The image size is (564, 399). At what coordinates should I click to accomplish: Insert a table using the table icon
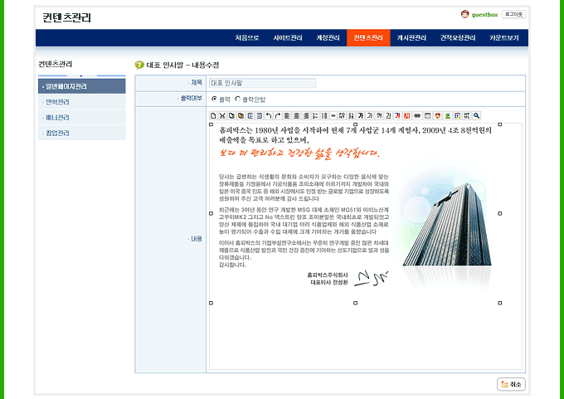[427, 115]
